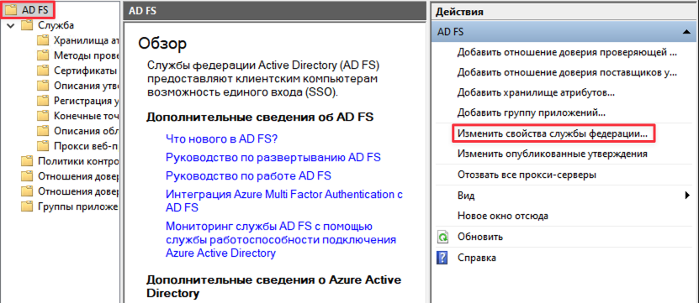This screenshot has width=699, height=303.
Task: Select Конечные точки tree item
Action: [86, 116]
